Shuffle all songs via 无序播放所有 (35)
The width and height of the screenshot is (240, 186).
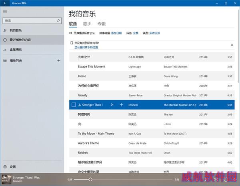(x=82, y=33)
